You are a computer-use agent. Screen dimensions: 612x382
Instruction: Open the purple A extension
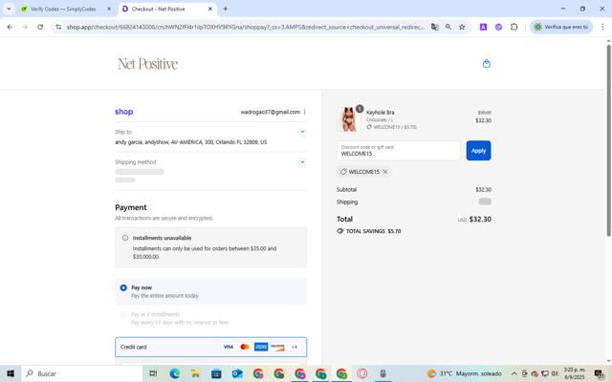pos(483,27)
